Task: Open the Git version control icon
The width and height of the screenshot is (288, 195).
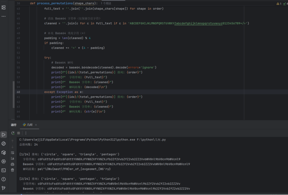Action: 3,188
